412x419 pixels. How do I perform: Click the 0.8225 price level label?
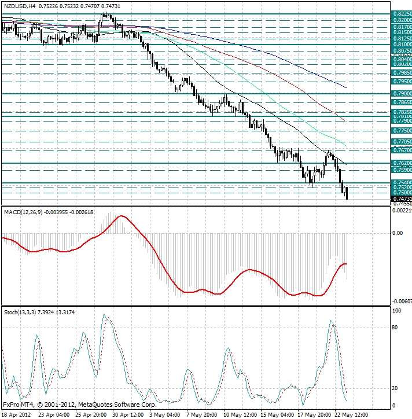click(x=402, y=14)
